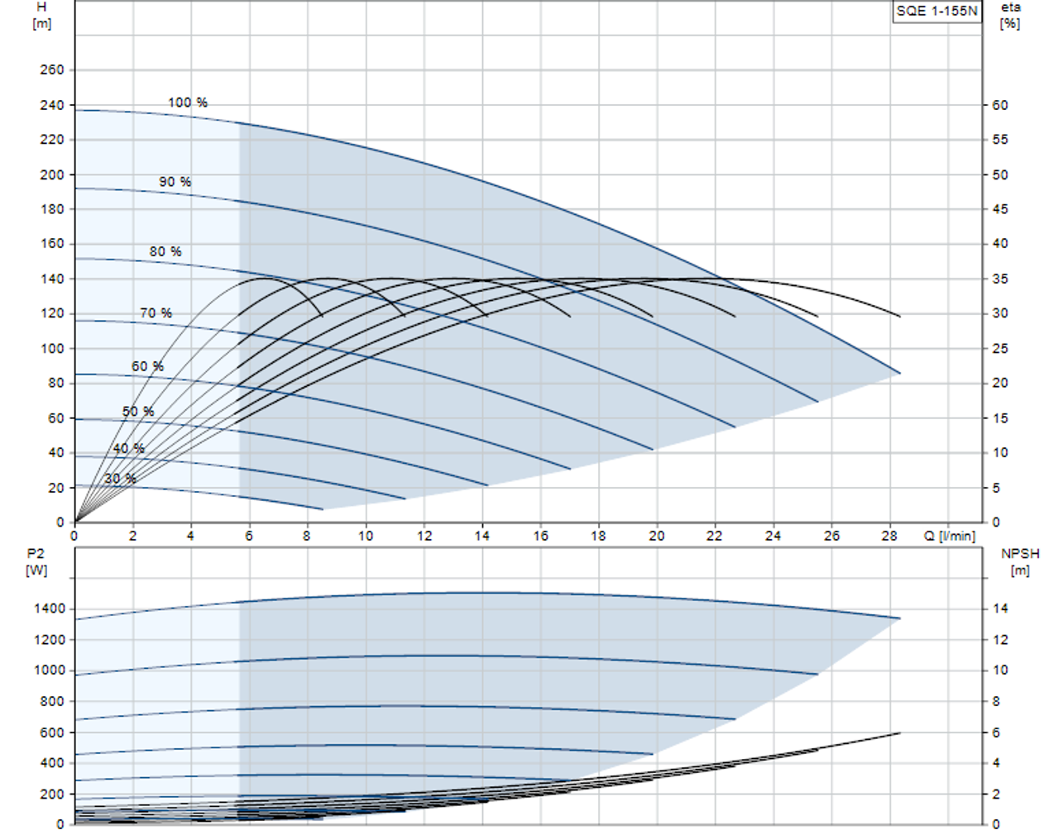Screen dimensions: 1059x835
Task: Click the 600 value on P2 axis
Action: (x=51, y=732)
